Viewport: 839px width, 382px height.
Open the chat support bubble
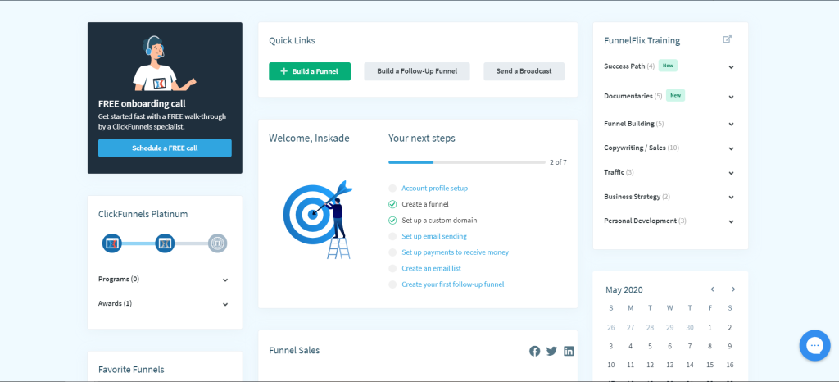pos(813,345)
